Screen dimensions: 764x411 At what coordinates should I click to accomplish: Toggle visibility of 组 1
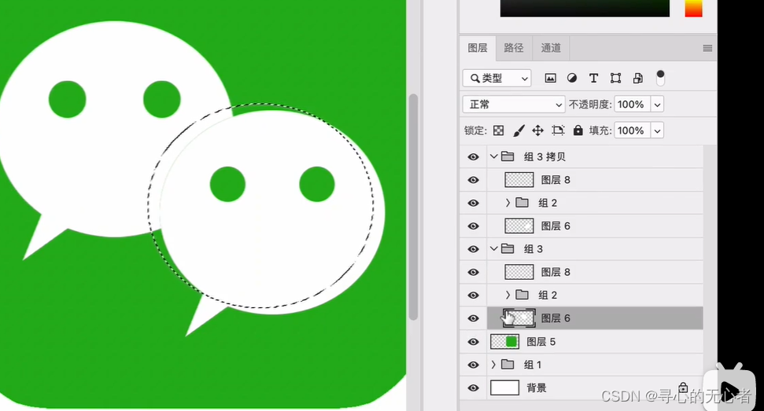(x=473, y=365)
